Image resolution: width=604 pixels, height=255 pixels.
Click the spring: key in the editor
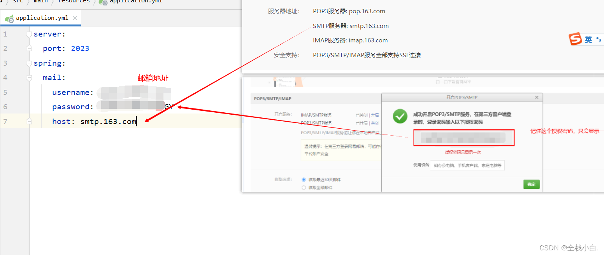pos(50,63)
